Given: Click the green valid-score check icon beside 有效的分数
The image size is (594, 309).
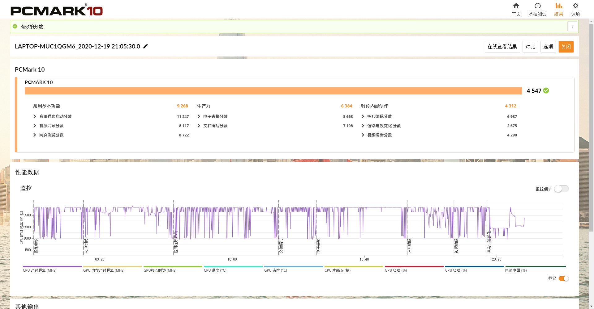Looking at the screenshot, I should coord(15,27).
